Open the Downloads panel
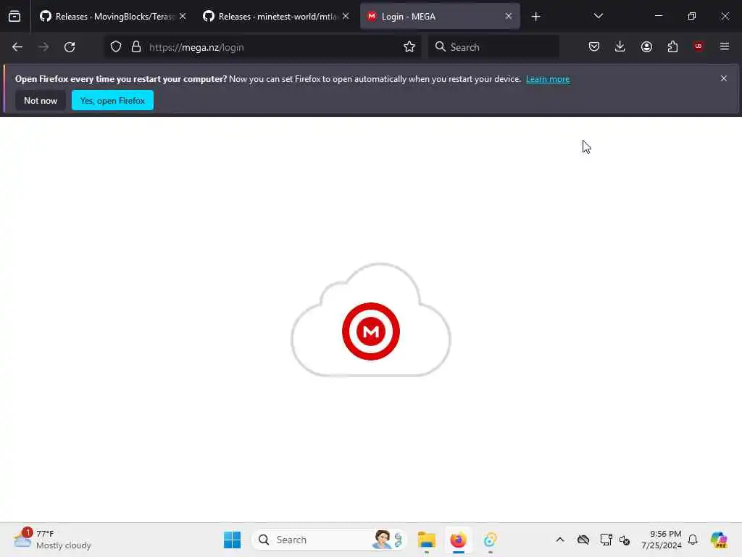 620,47
